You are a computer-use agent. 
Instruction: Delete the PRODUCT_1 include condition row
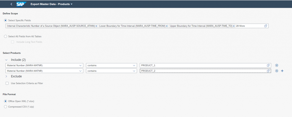point(277,65)
